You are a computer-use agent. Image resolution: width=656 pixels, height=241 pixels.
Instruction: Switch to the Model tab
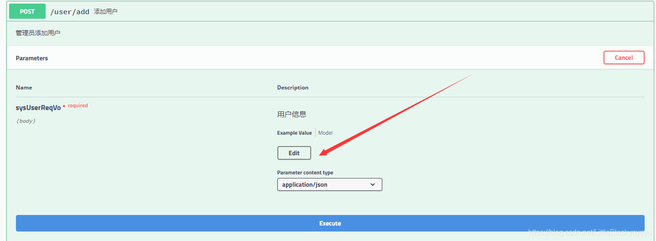325,133
